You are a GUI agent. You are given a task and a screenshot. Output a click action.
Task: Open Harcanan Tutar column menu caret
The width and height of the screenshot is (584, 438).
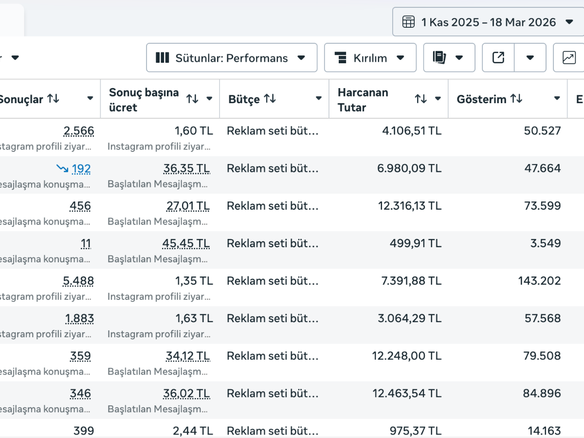coord(438,99)
